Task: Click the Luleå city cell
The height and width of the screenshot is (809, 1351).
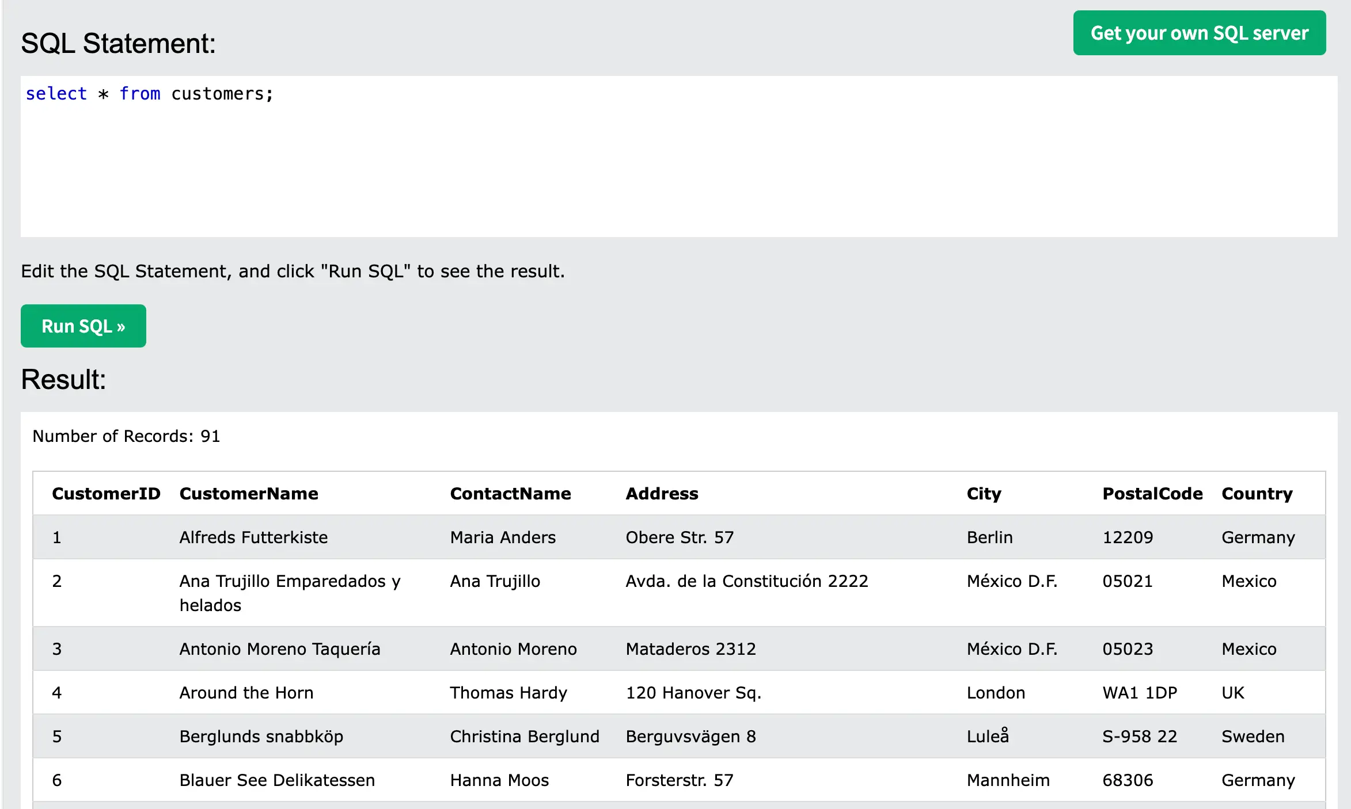Action: coord(988,737)
